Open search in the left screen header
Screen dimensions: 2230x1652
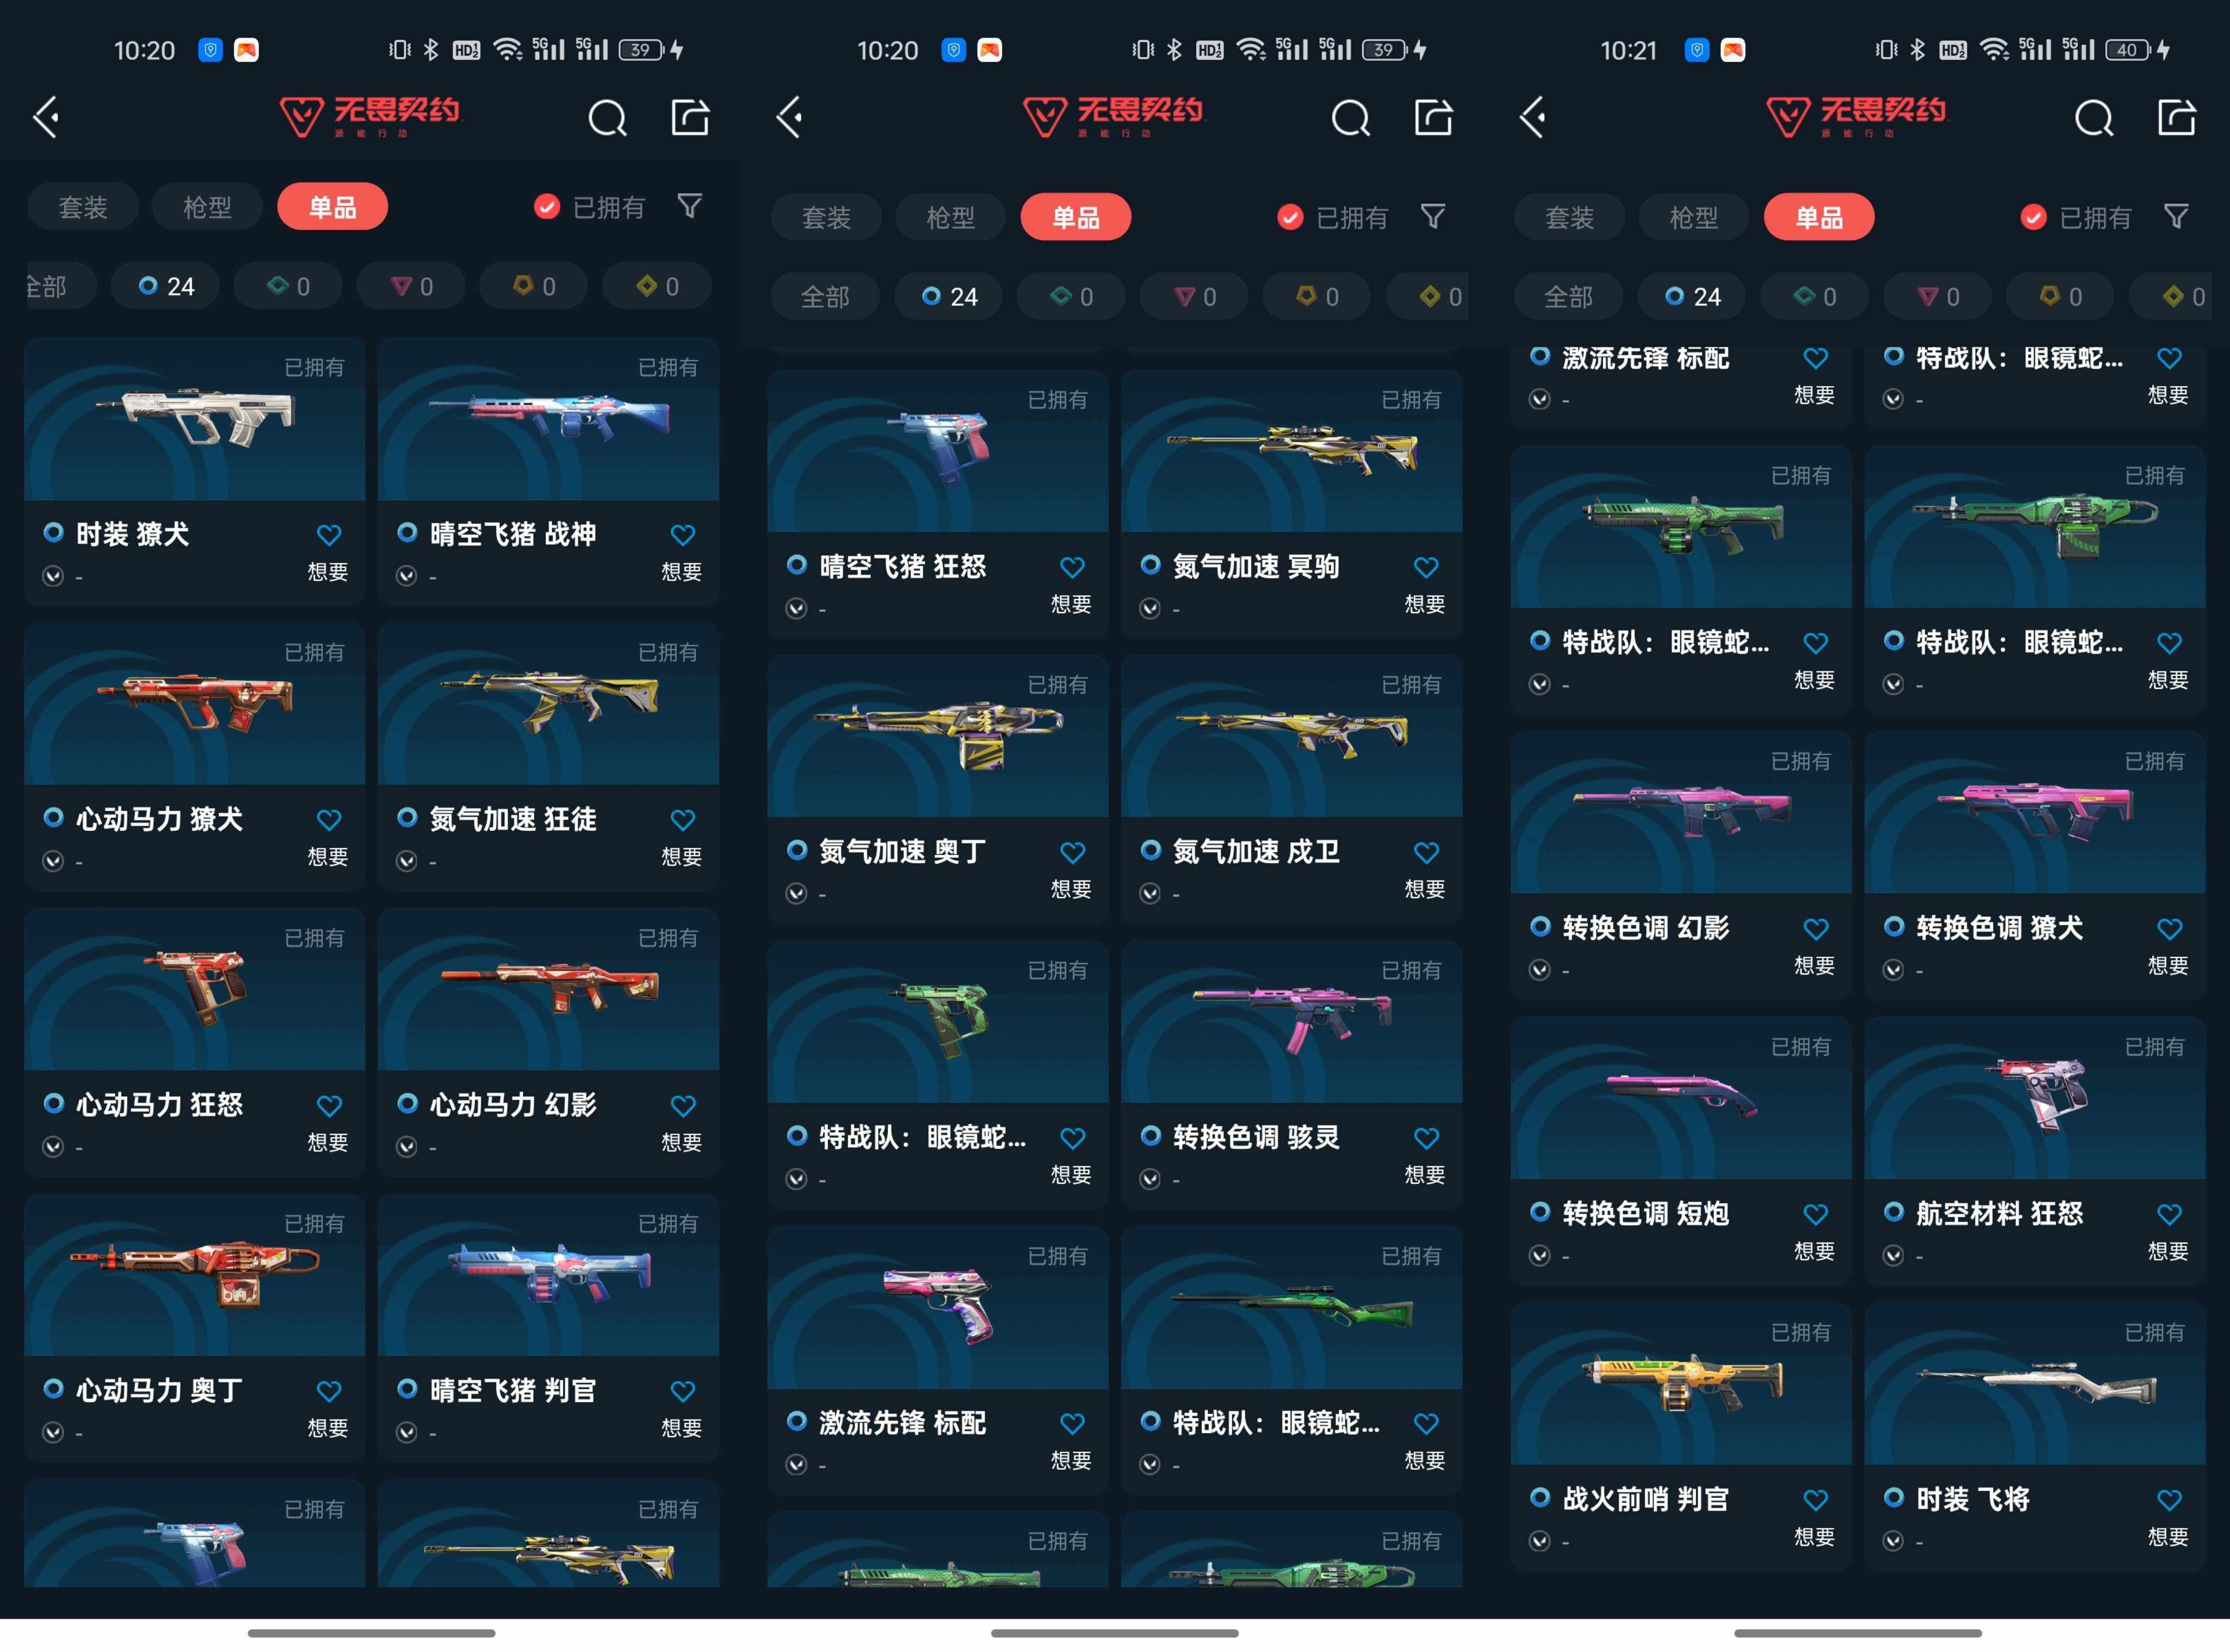607,118
